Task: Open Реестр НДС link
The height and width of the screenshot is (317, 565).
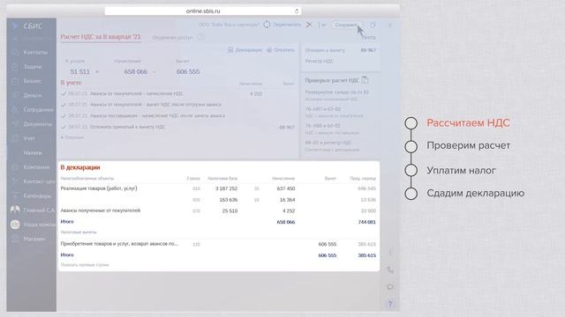Action: [x=320, y=62]
